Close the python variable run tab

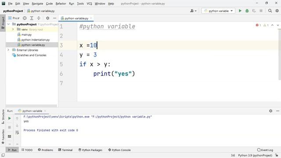[x=45, y=111]
